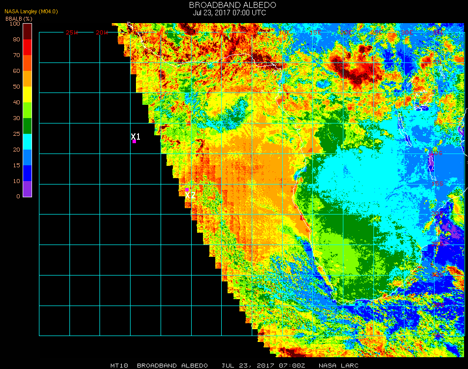Click the legend value 25
This screenshot has width=468, height=369.
click(16, 134)
